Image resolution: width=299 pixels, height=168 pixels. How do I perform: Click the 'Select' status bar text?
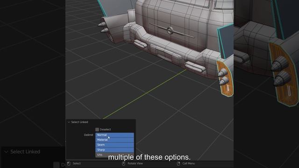(77, 163)
